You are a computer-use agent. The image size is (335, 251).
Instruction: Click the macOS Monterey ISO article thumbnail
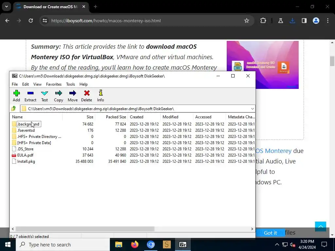click(263, 65)
